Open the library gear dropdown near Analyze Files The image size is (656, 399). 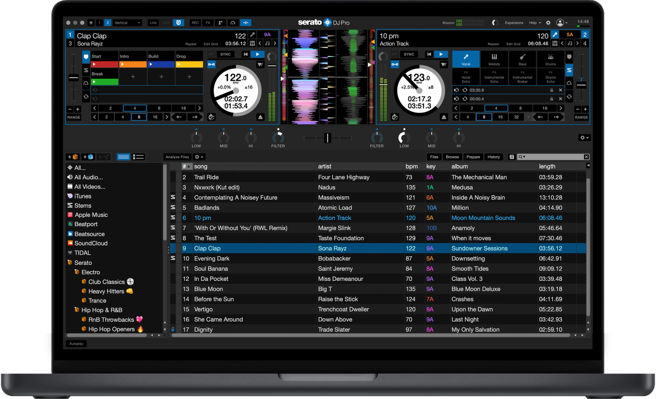[x=199, y=157]
